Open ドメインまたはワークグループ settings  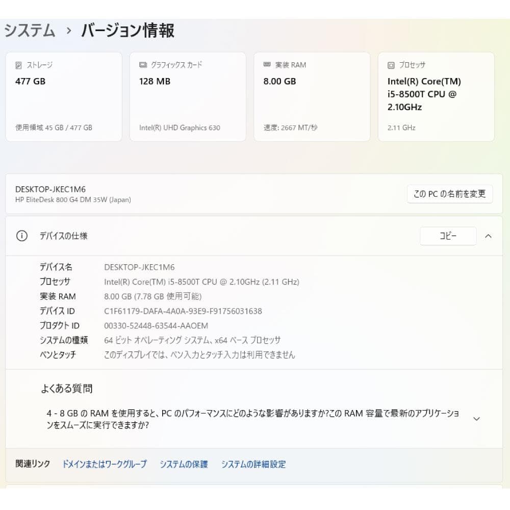coord(104,464)
